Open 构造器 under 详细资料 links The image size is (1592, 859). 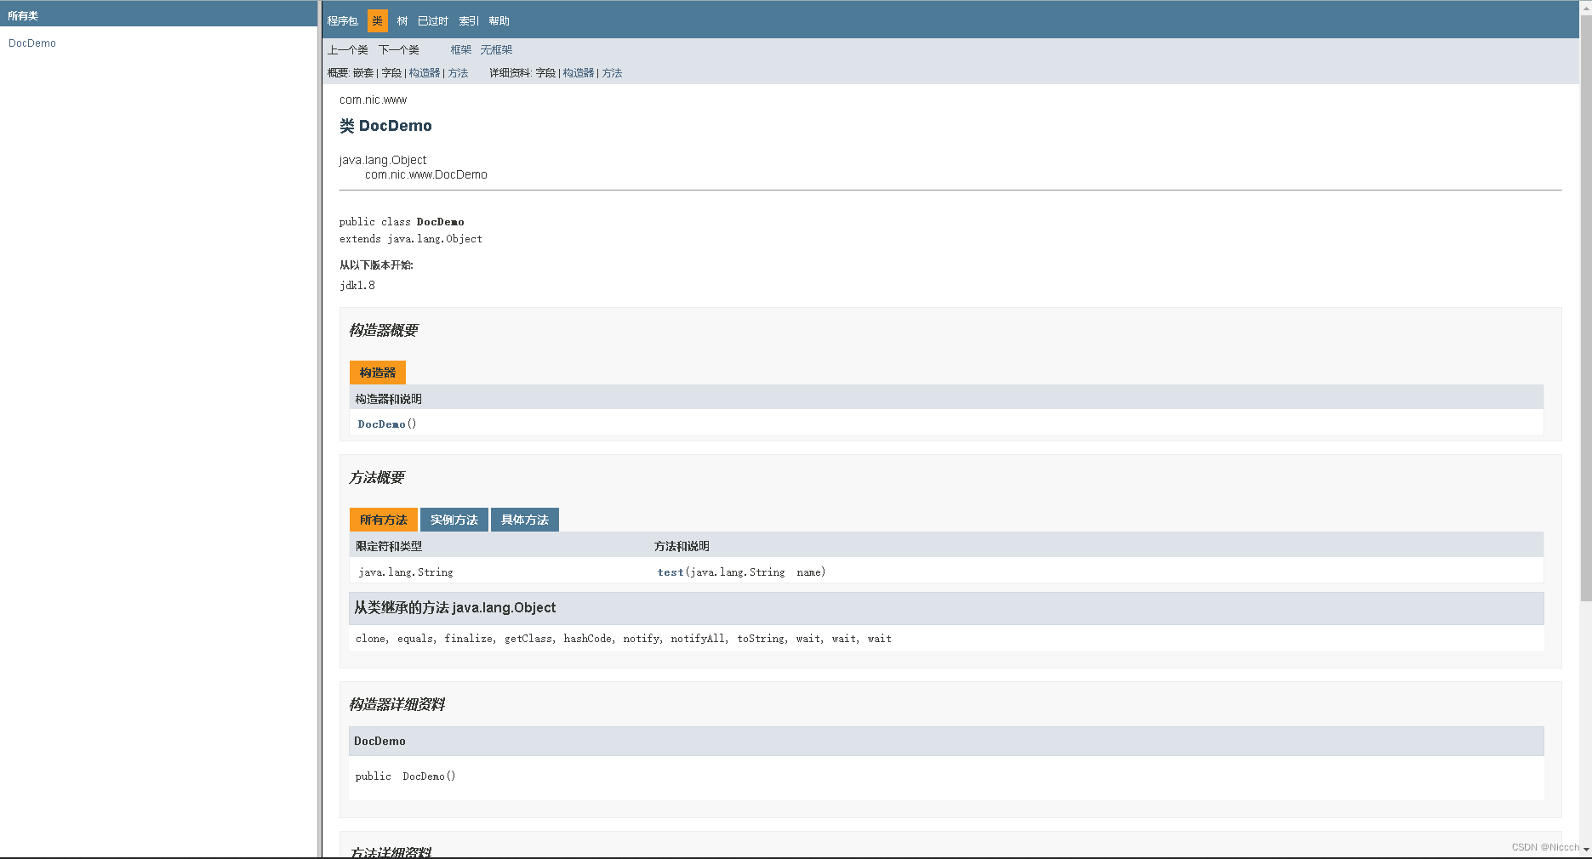[578, 73]
